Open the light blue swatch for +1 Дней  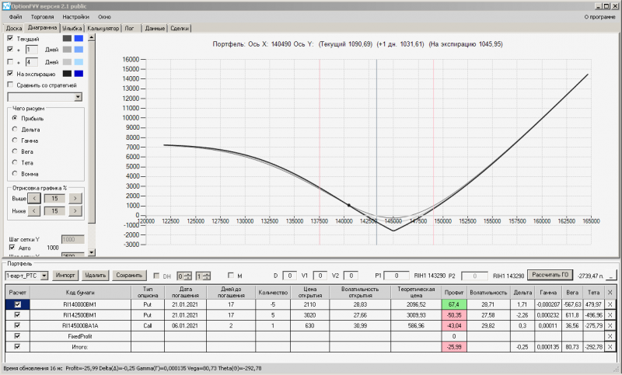pyautogui.click(x=79, y=50)
